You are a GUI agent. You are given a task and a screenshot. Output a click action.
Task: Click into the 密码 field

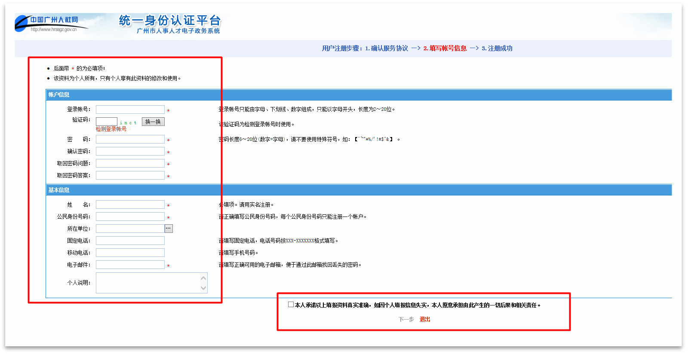pyautogui.click(x=130, y=139)
